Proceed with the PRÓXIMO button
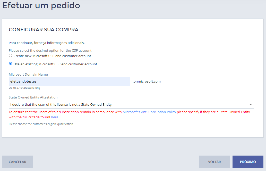266x171 pixels. click(x=248, y=162)
